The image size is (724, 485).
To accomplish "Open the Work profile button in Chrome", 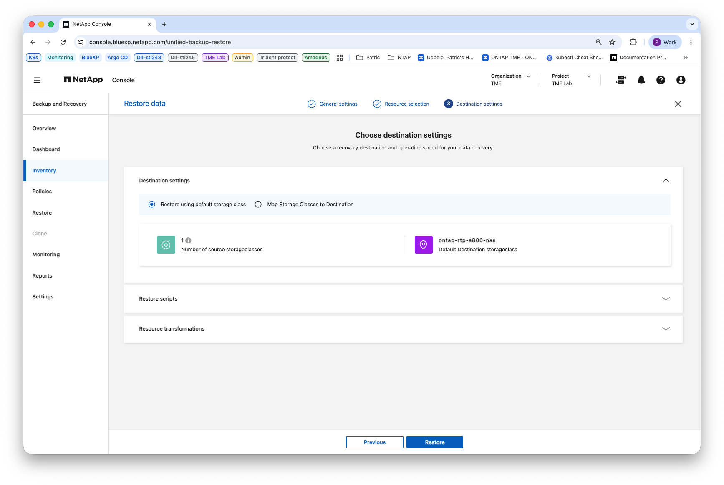I will (665, 42).
